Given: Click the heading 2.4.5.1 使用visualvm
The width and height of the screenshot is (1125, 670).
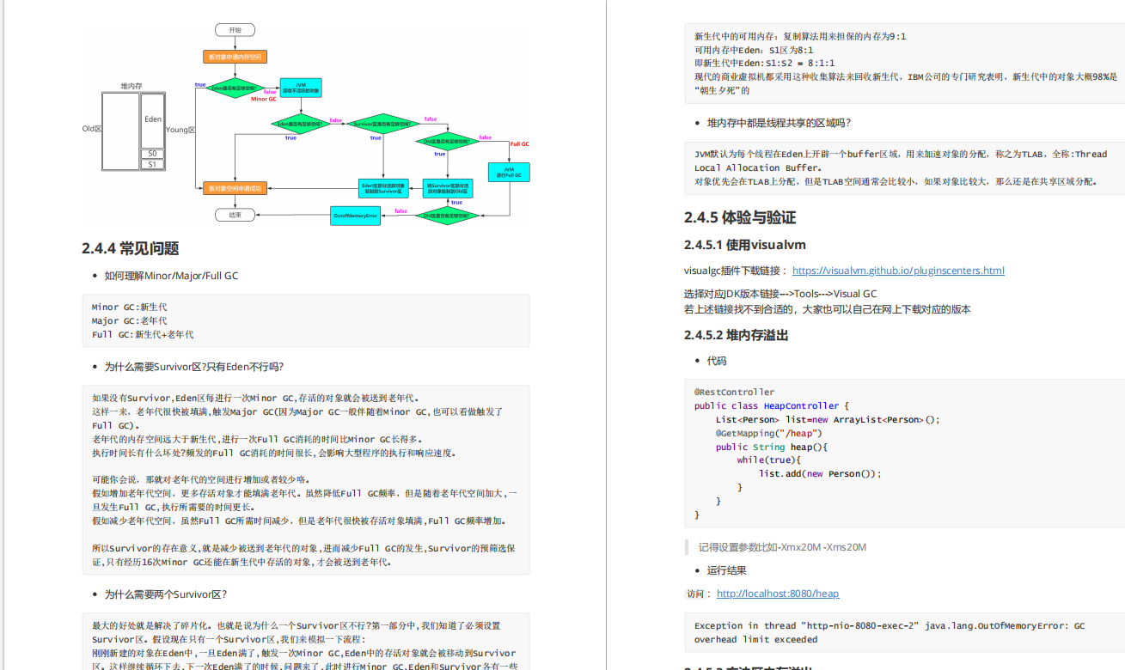Looking at the screenshot, I should pos(745,245).
